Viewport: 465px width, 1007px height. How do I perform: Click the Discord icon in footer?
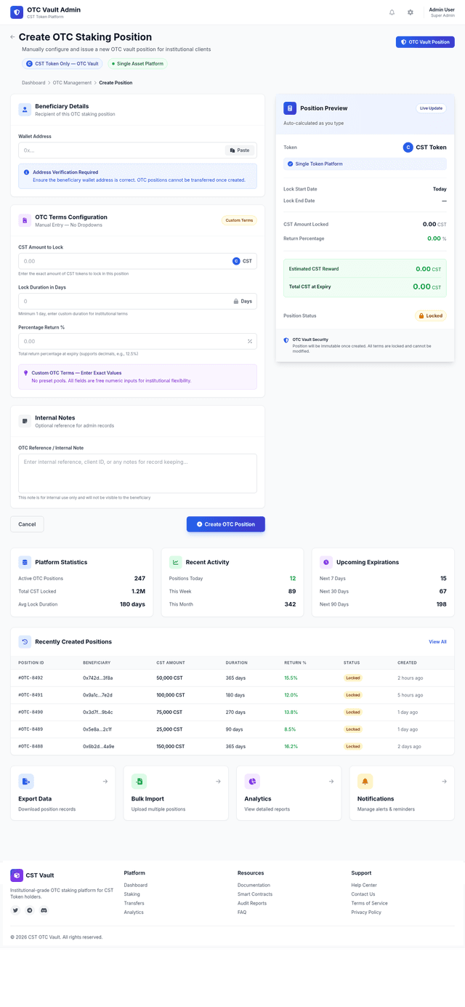coord(44,910)
